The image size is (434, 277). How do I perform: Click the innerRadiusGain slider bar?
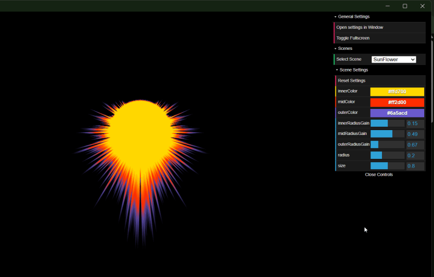387,124
